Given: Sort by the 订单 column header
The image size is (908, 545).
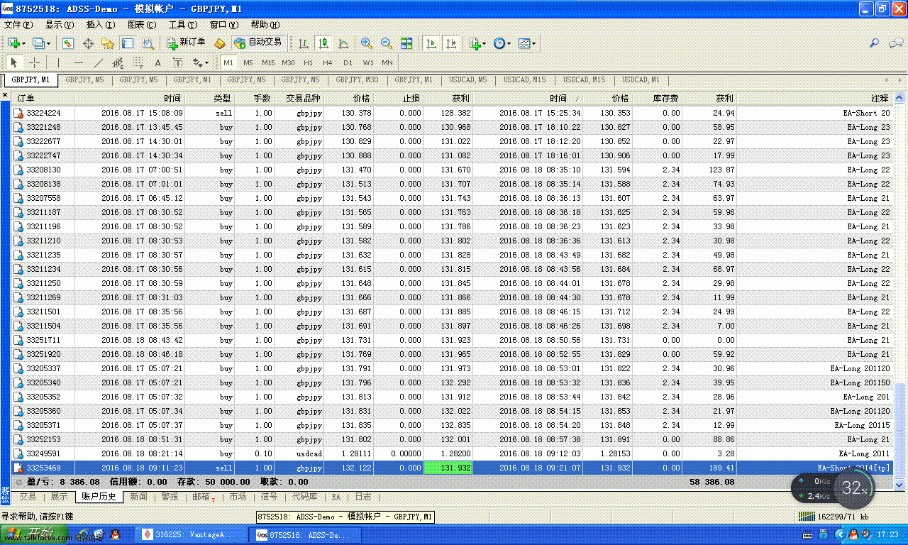Looking at the screenshot, I should point(43,99).
